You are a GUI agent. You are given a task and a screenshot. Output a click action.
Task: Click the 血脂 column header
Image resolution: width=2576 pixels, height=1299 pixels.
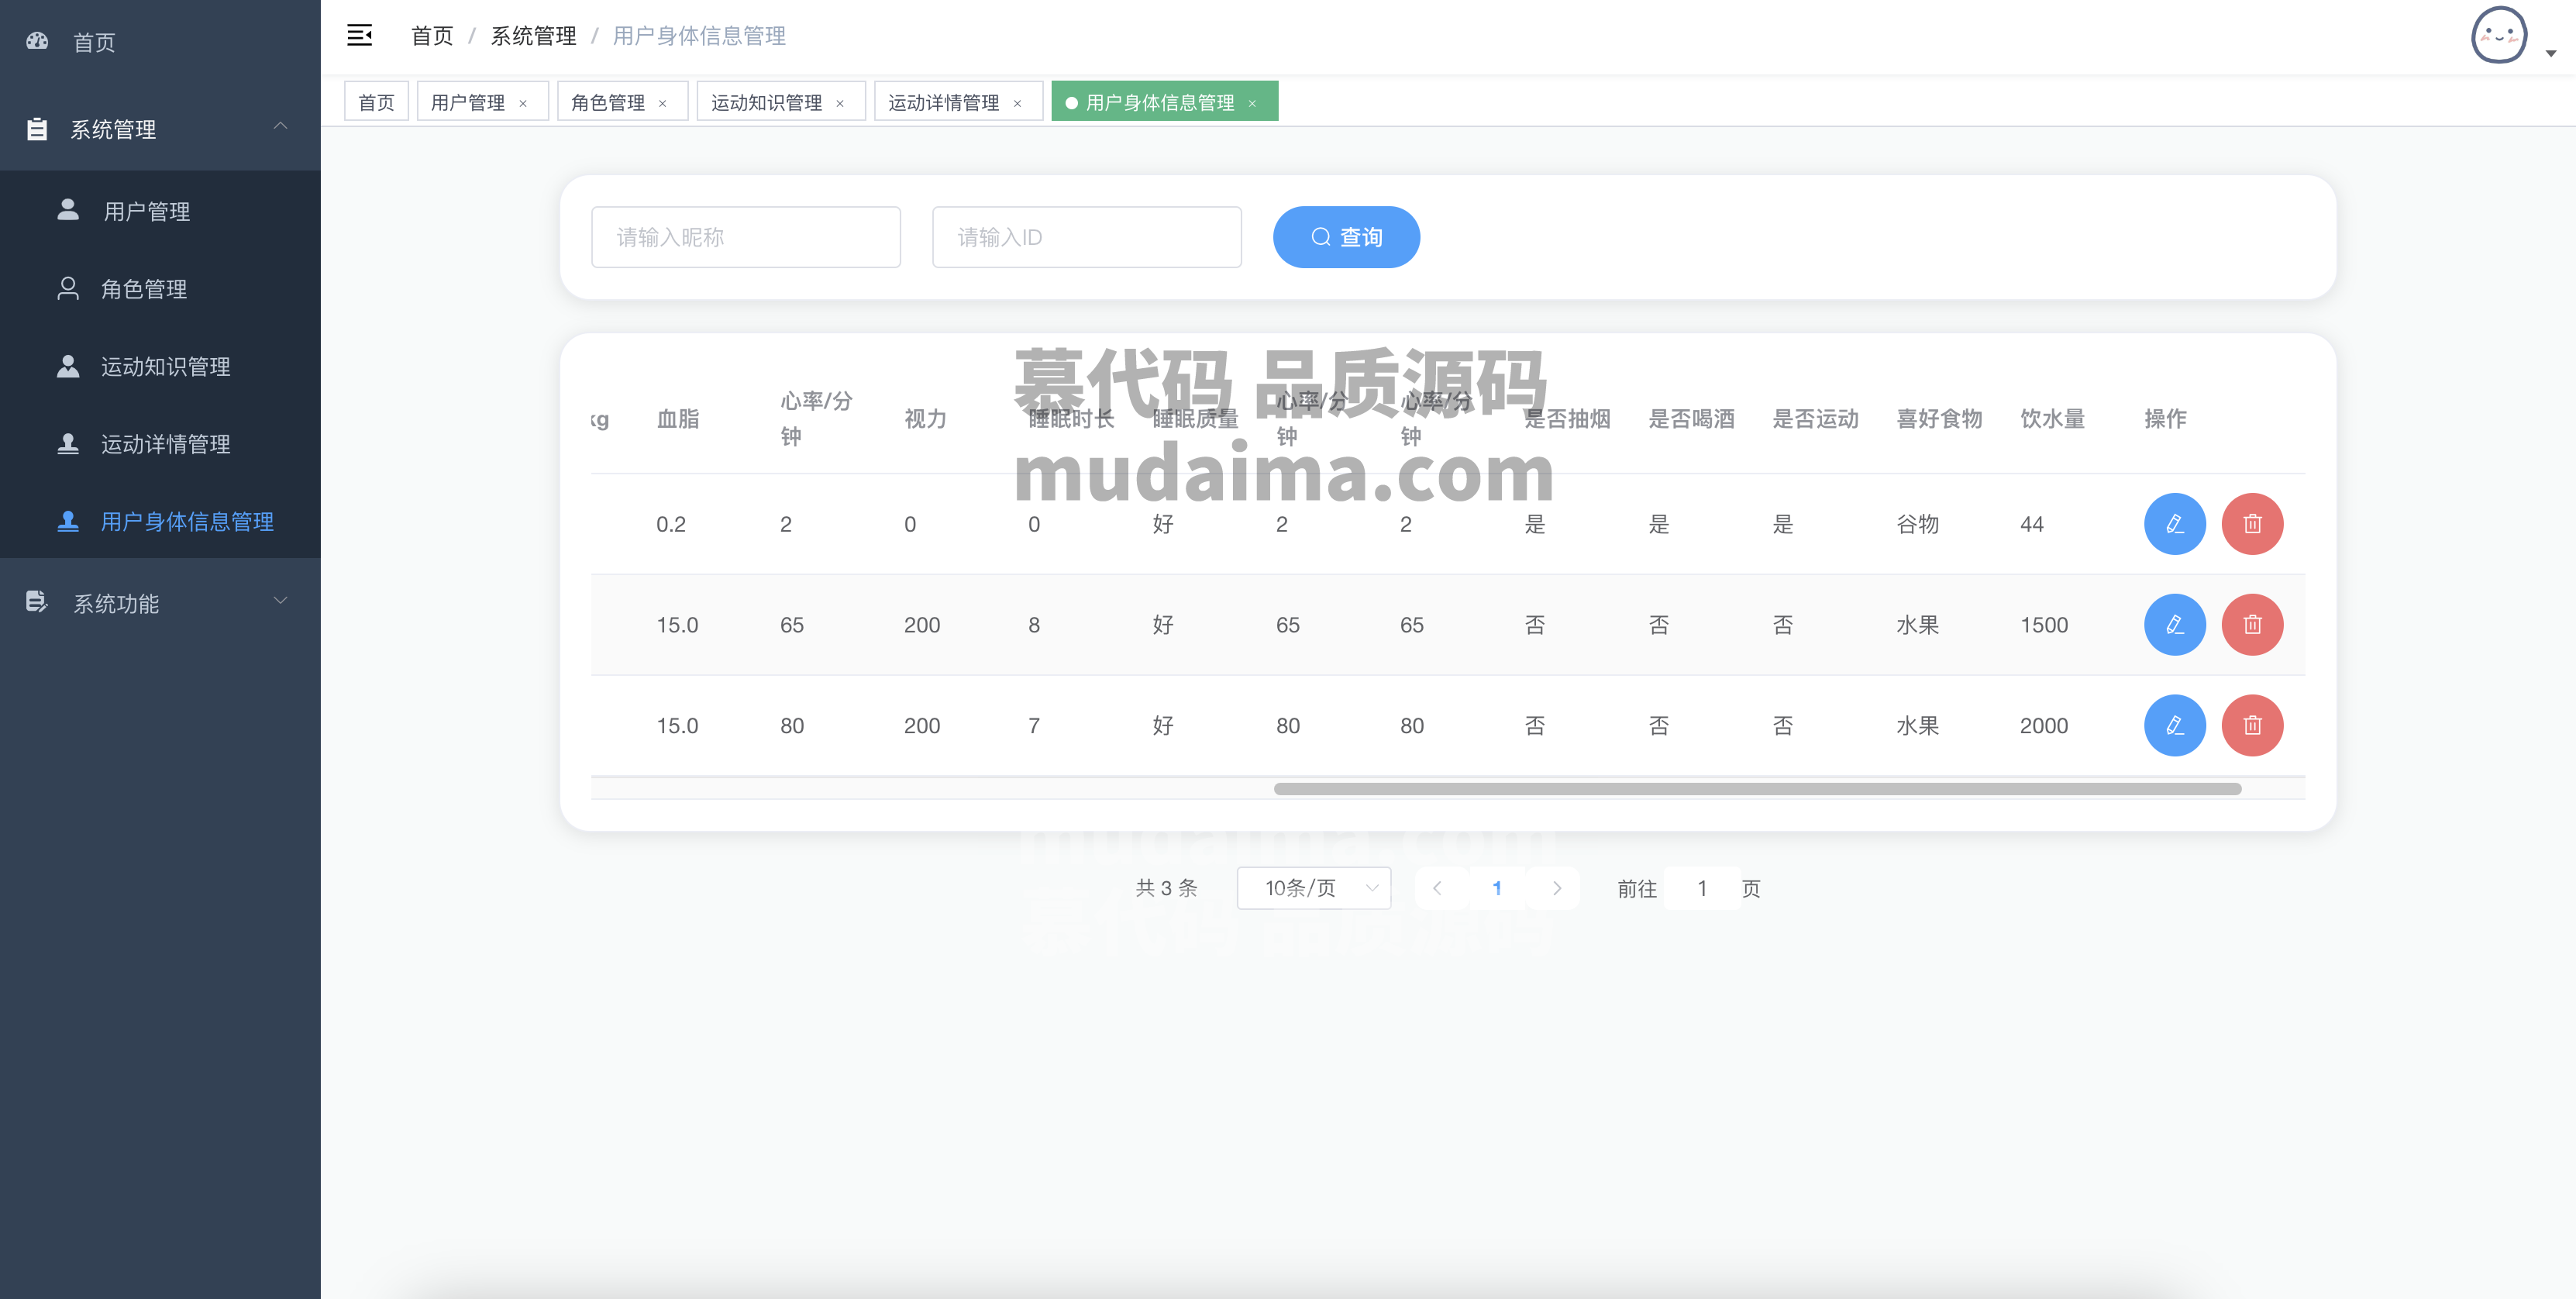[677, 419]
